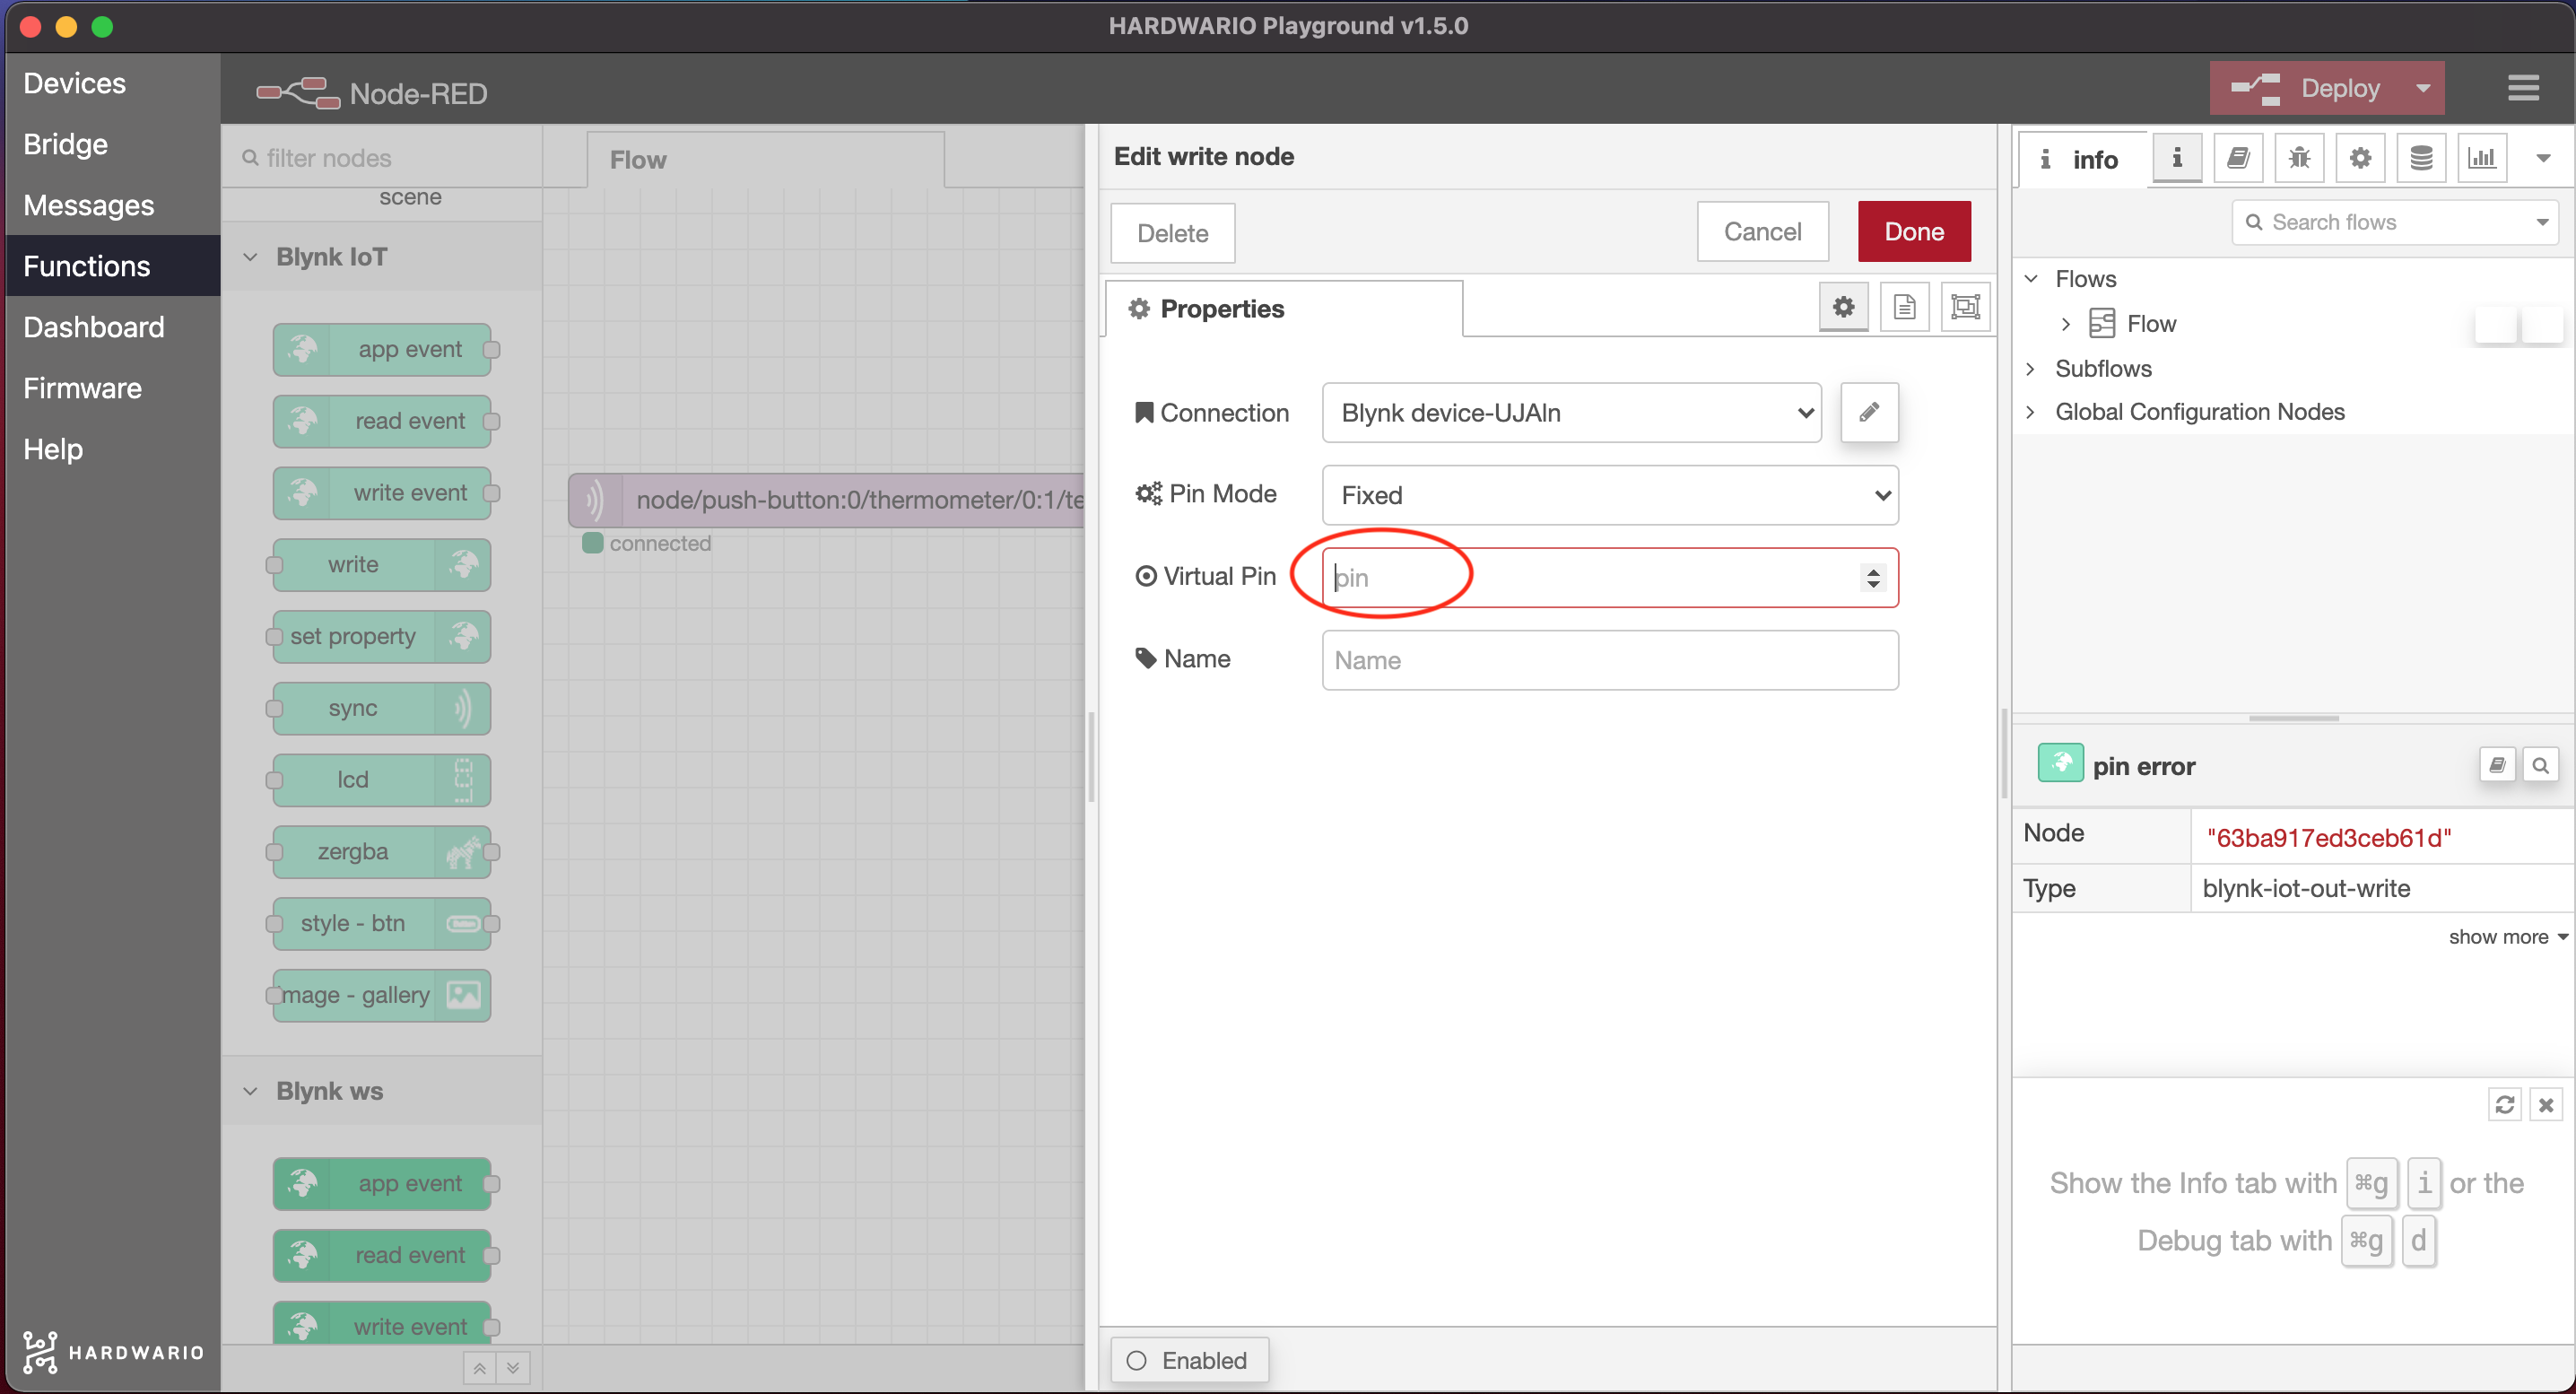
Task: Collapse all palette categories arrow
Action: 480,1368
